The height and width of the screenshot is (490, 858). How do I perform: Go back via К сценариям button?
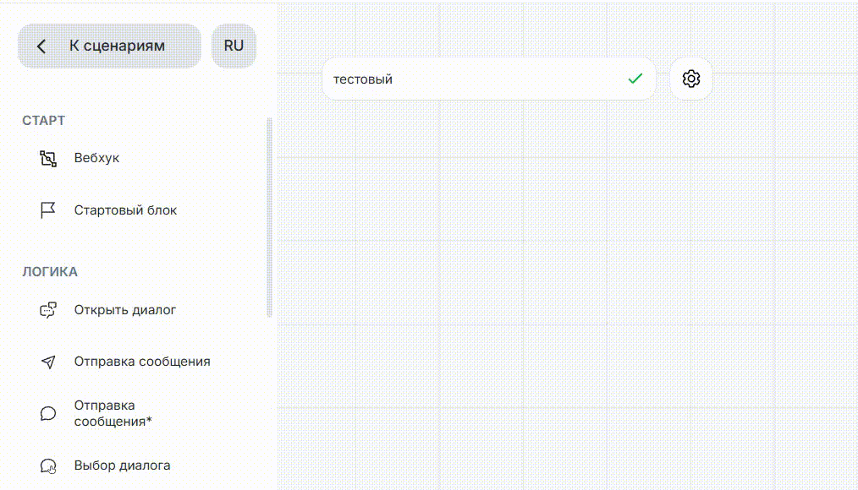click(117, 46)
